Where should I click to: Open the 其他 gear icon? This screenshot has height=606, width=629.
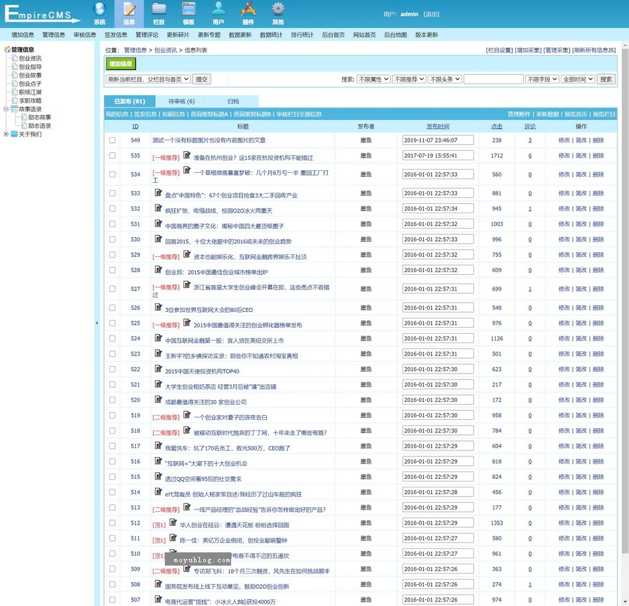pos(277,9)
